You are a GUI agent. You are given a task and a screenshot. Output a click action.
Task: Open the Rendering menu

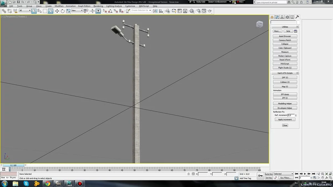pyautogui.click(x=98, y=6)
